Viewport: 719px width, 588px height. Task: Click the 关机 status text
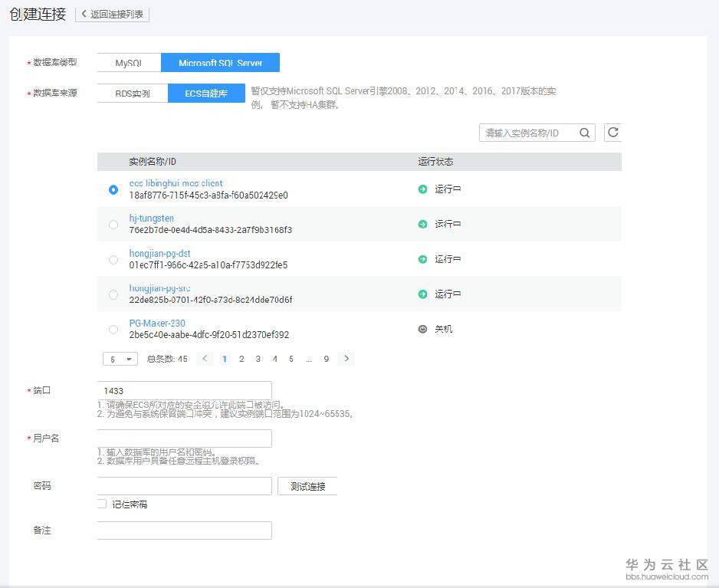[x=443, y=329]
